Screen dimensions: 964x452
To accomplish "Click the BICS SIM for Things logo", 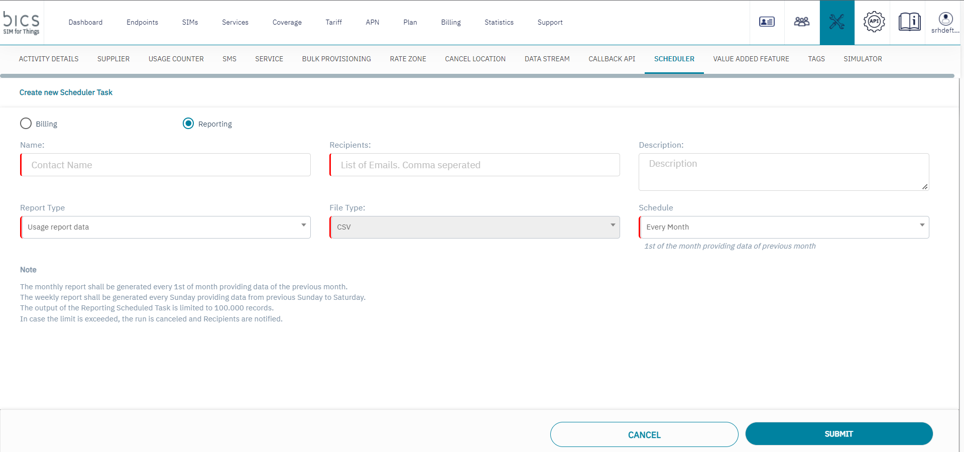I will 22,23.
